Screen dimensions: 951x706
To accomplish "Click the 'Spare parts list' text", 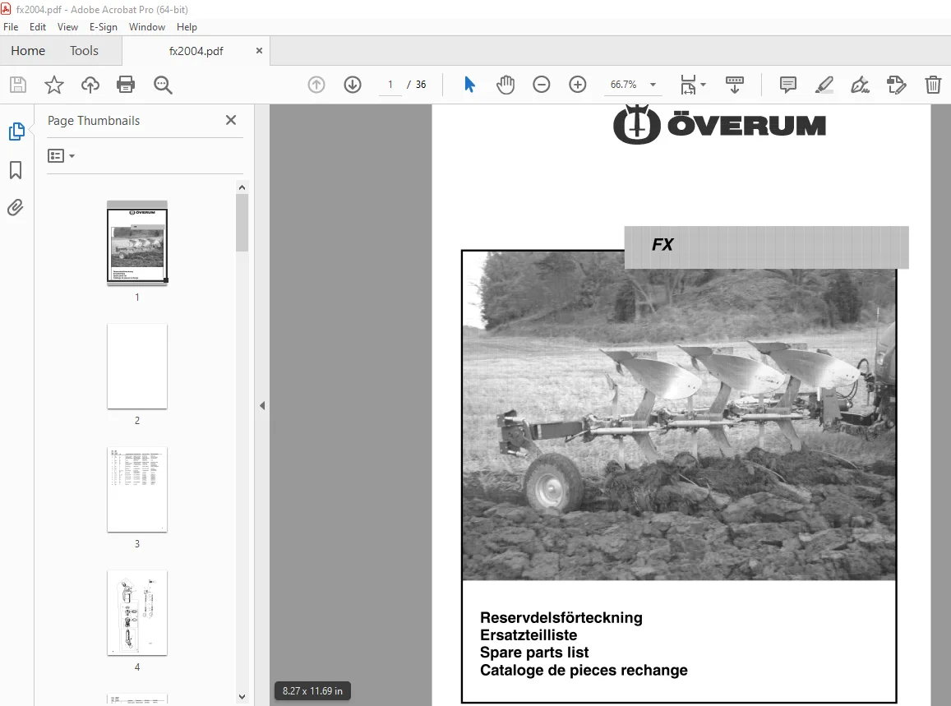I will click(x=534, y=653).
